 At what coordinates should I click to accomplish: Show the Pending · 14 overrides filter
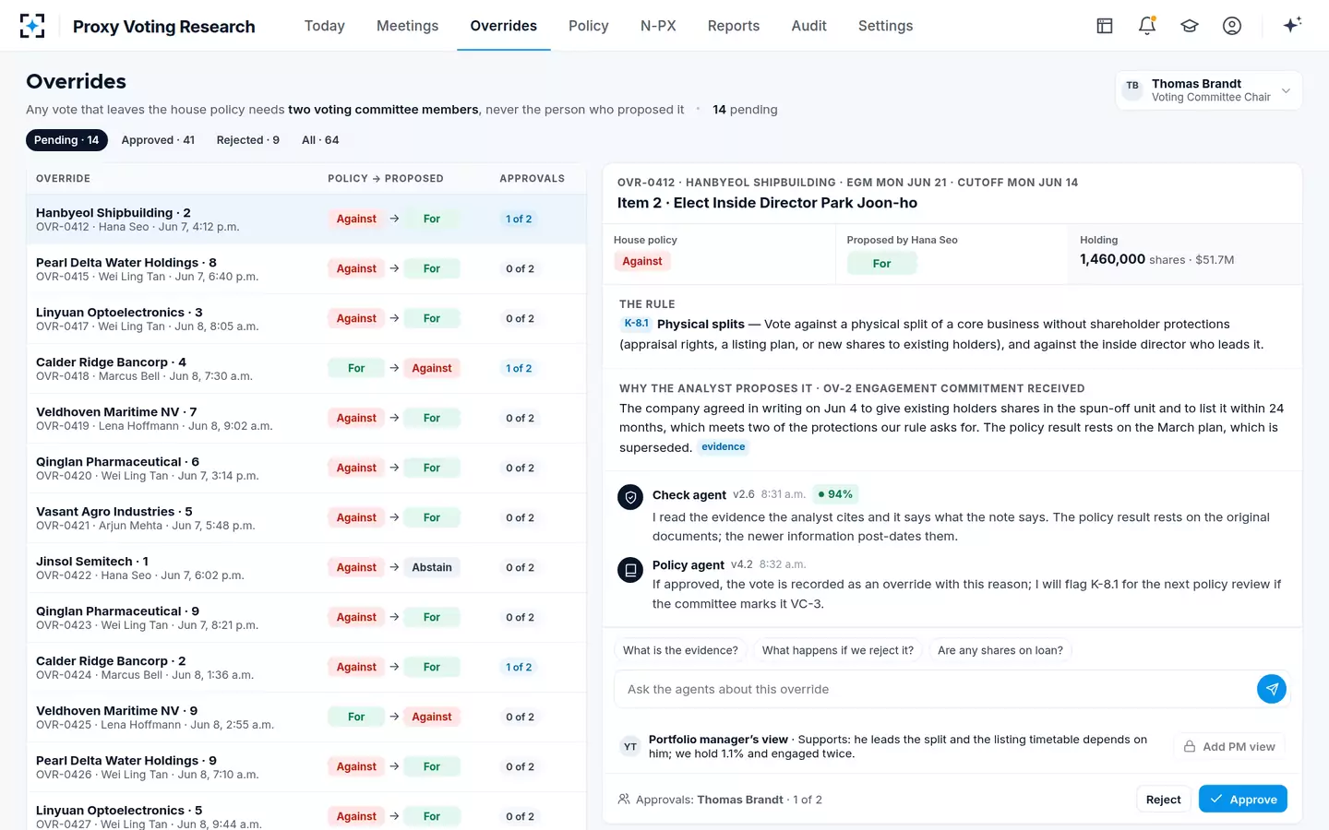pyautogui.click(x=66, y=140)
